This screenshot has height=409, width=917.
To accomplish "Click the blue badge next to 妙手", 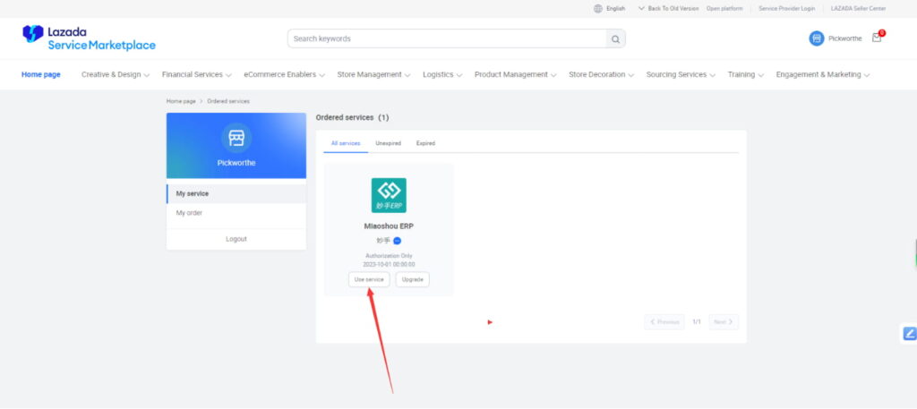I will pos(397,241).
